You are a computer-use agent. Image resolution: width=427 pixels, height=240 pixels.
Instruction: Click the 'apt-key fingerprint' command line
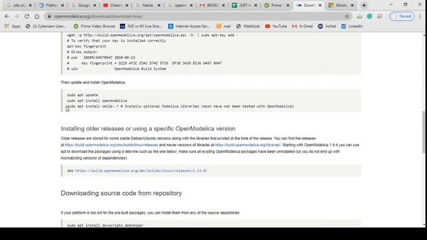pyautogui.click(x=87, y=46)
